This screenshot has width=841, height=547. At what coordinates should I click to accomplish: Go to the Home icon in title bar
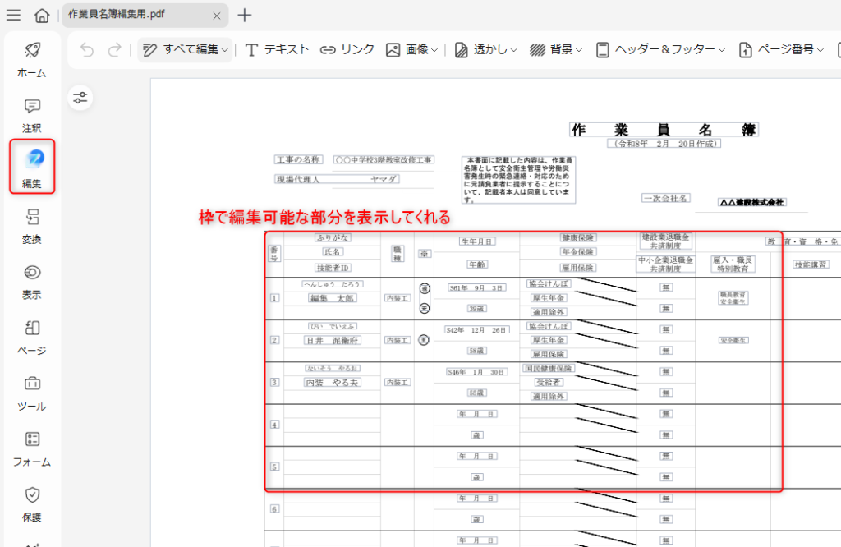(42, 16)
